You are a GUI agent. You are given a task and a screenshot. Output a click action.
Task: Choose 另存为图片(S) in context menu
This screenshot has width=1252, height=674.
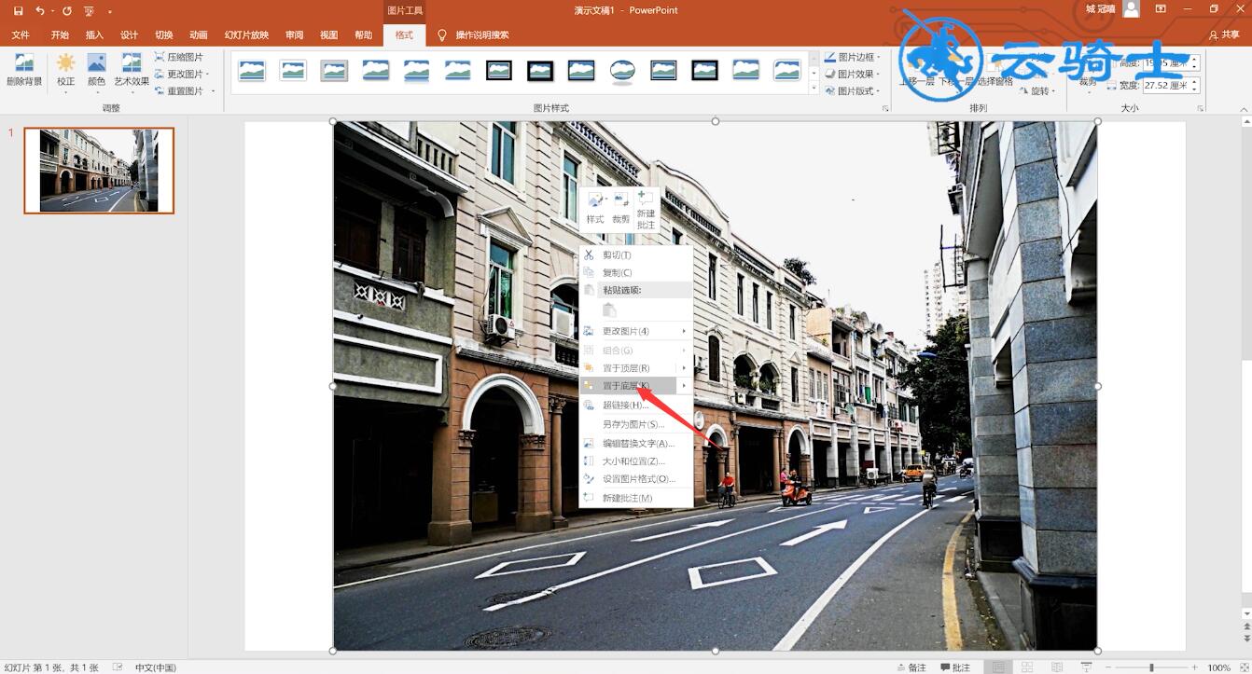click(x=636, y=424)
